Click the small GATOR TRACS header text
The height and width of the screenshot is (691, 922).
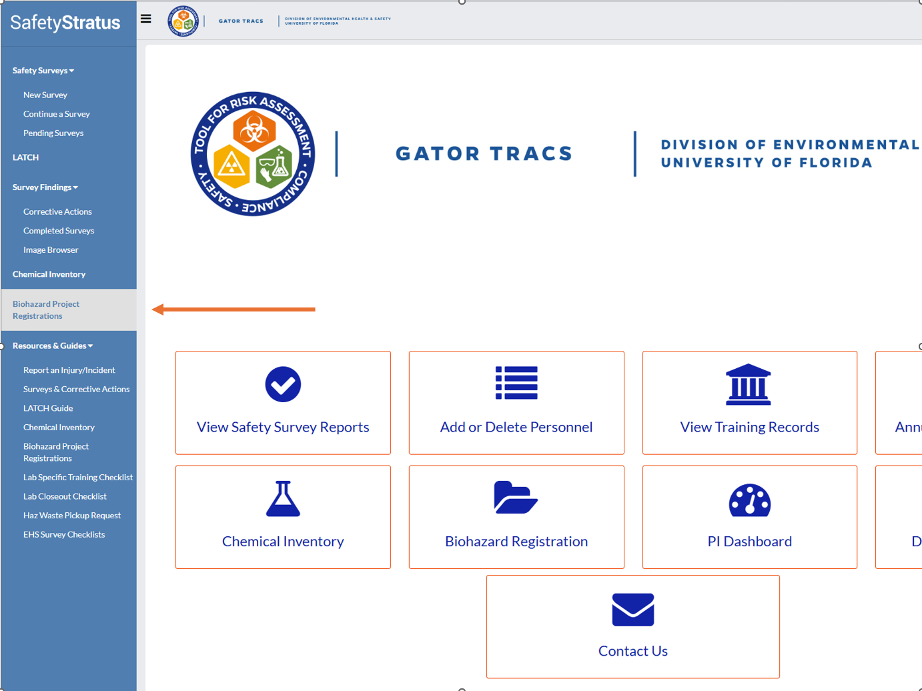pyautogui.click(x=241, y=21)
